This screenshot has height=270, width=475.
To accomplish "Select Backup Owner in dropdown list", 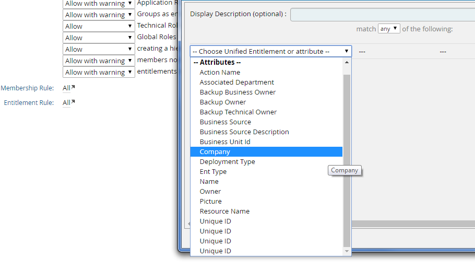I will (266, 102).
